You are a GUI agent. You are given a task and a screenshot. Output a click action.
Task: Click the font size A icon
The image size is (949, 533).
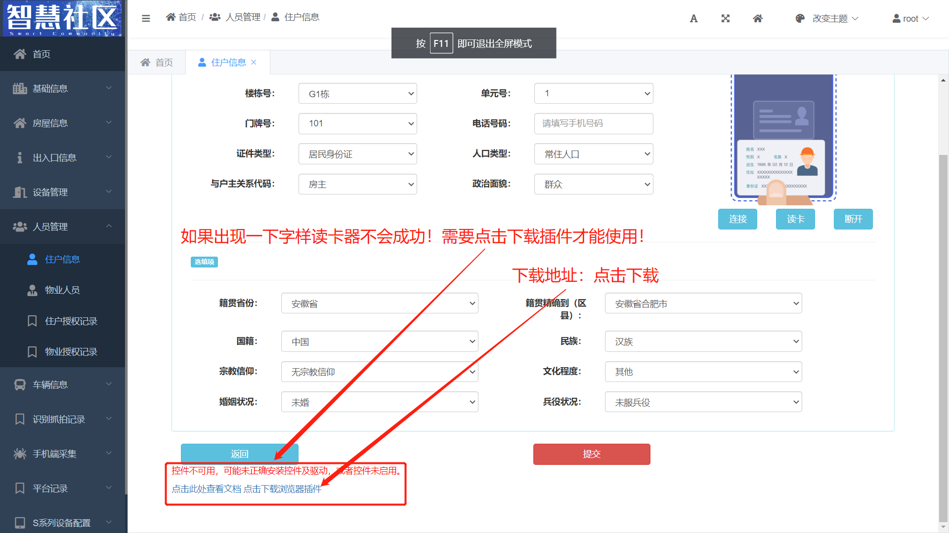pyautogui.click(x=693, y=18)
